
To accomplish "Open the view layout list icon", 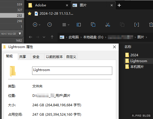I will coord(64,25).
